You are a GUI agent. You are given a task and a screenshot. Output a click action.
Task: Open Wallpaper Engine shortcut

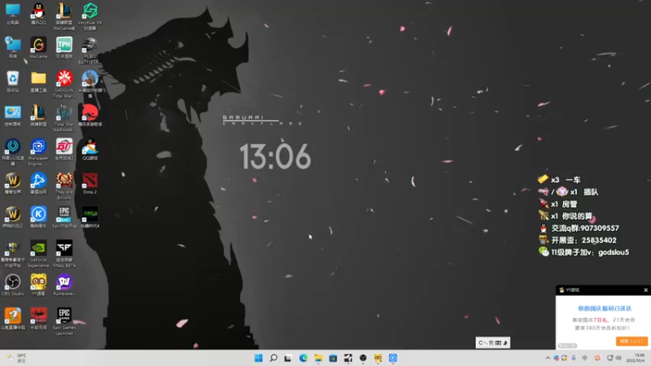pyautogui.click(x=38, y=150)
